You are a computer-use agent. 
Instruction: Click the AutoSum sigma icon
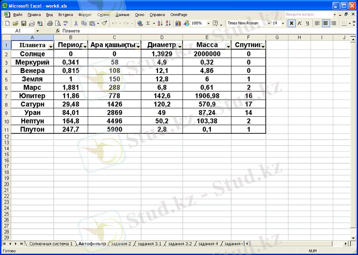click(149, 23)
